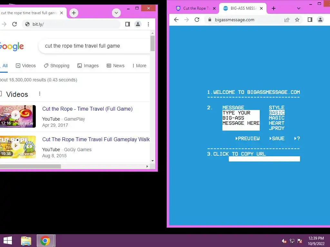Play the 12:16 video thumbnail preview
The image size is (330, 247).
pyautogui.click(x=18, y=116)
